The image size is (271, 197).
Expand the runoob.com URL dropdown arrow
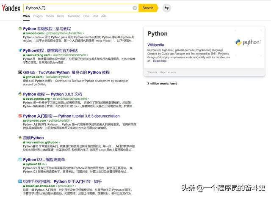(x=84, y=33)
